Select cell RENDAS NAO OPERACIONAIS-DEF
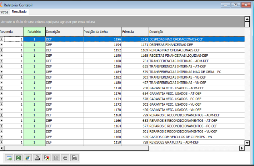This screenshot has width=254, height=166. (x=196, y=50)
